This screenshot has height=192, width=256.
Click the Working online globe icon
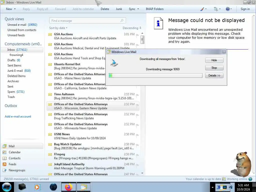250,179
